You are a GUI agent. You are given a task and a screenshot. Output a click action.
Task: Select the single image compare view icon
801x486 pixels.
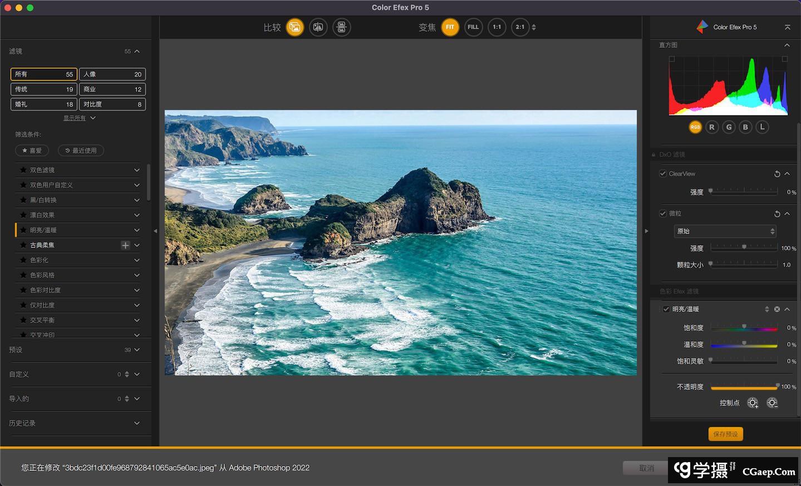(x=295, y=27)
